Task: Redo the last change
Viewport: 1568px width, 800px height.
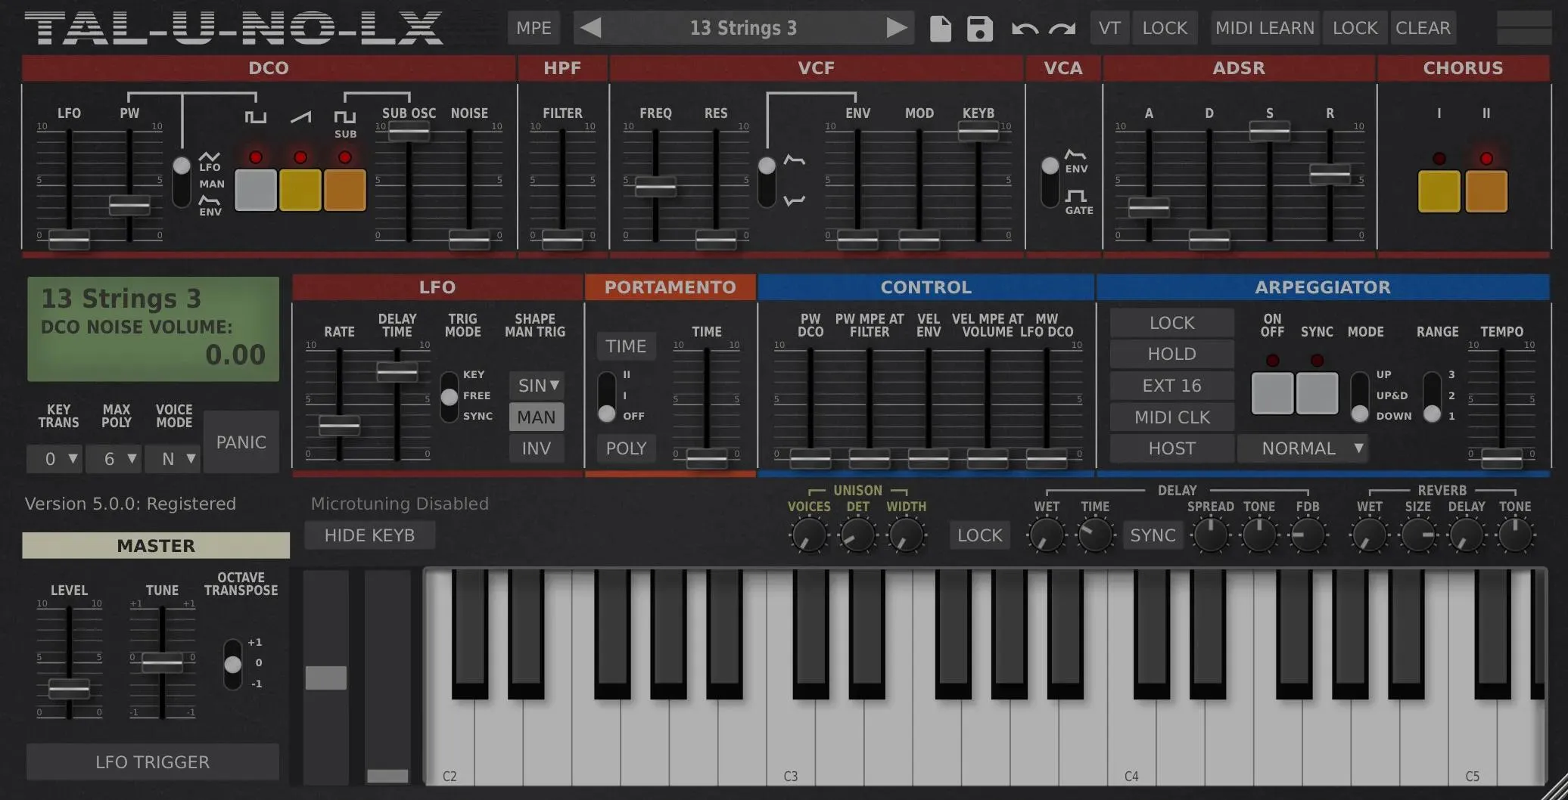Action: [1062, 29]
